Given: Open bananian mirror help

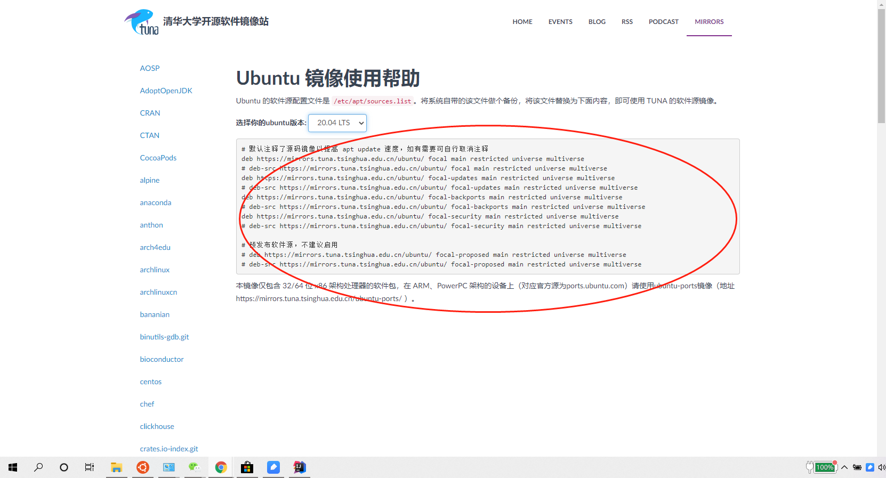Looking at the screenshot, I should pyautogui.click(x=155, y=314).
